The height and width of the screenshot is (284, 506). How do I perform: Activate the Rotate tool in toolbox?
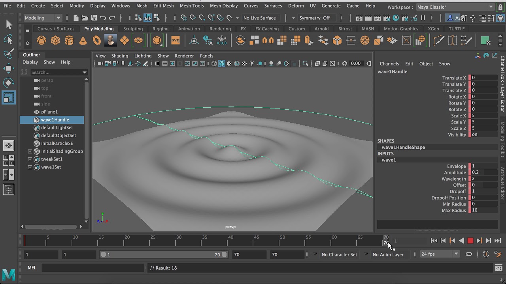click(x=9, y=83)
